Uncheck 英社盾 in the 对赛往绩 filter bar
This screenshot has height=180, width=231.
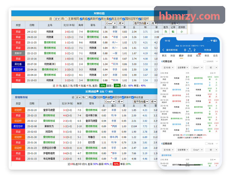pyautogui.click(x=100, y=19)
